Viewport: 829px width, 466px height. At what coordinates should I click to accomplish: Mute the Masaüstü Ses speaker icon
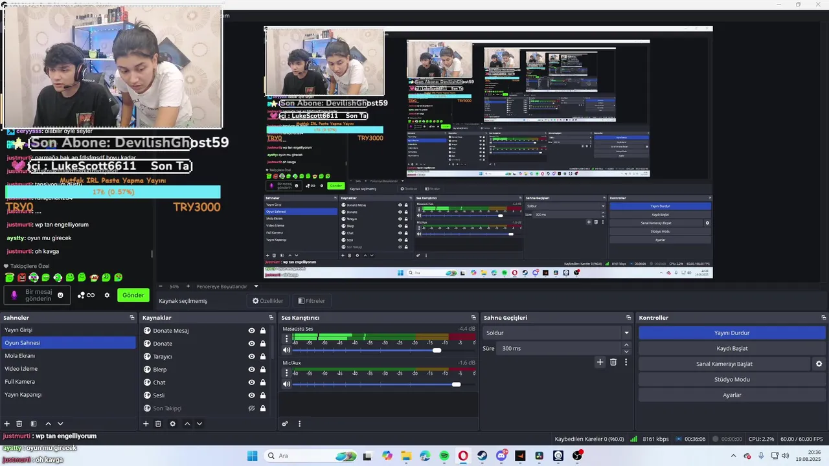(286, 350)
